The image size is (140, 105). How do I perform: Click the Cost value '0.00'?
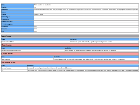tap(86, 31)
